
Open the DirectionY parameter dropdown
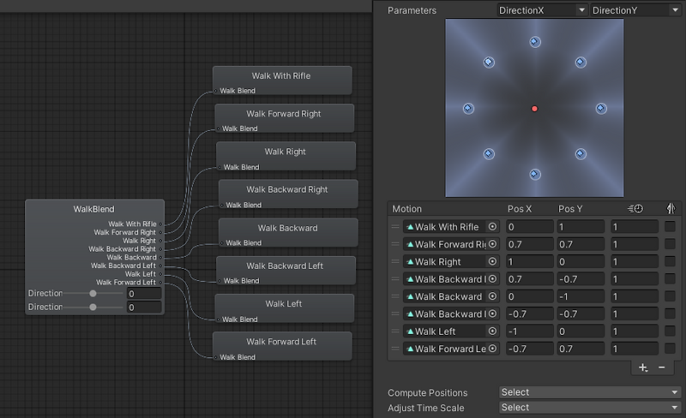[x=635, y=10]
